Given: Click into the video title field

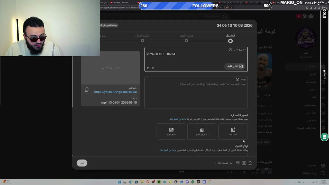Looking at the screenshot, I should point(196,59).
